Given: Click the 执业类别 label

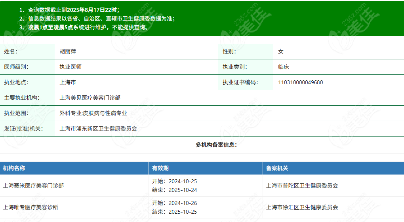Looking at the screenshot, I should pos(235,67).
